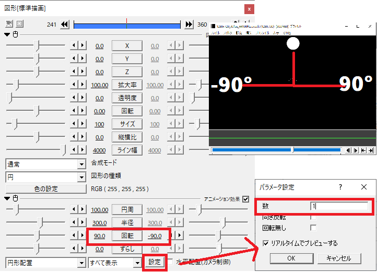The image size is (377, 272).
Task: Uncheck リアルタイムでプレビューする
Action: pos(266,243)
